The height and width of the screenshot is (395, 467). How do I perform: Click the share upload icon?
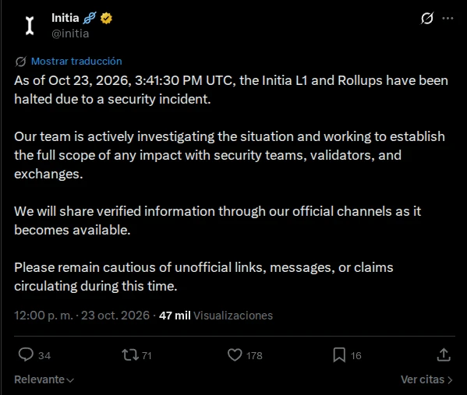click(444, 354)
